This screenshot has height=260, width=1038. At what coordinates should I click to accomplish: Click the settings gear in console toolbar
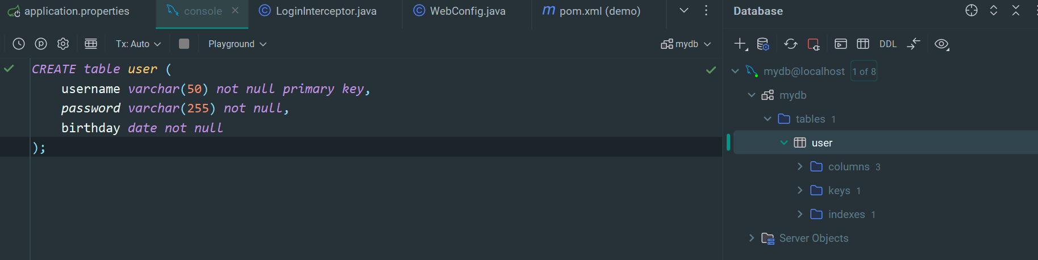(x=63, y=44)
